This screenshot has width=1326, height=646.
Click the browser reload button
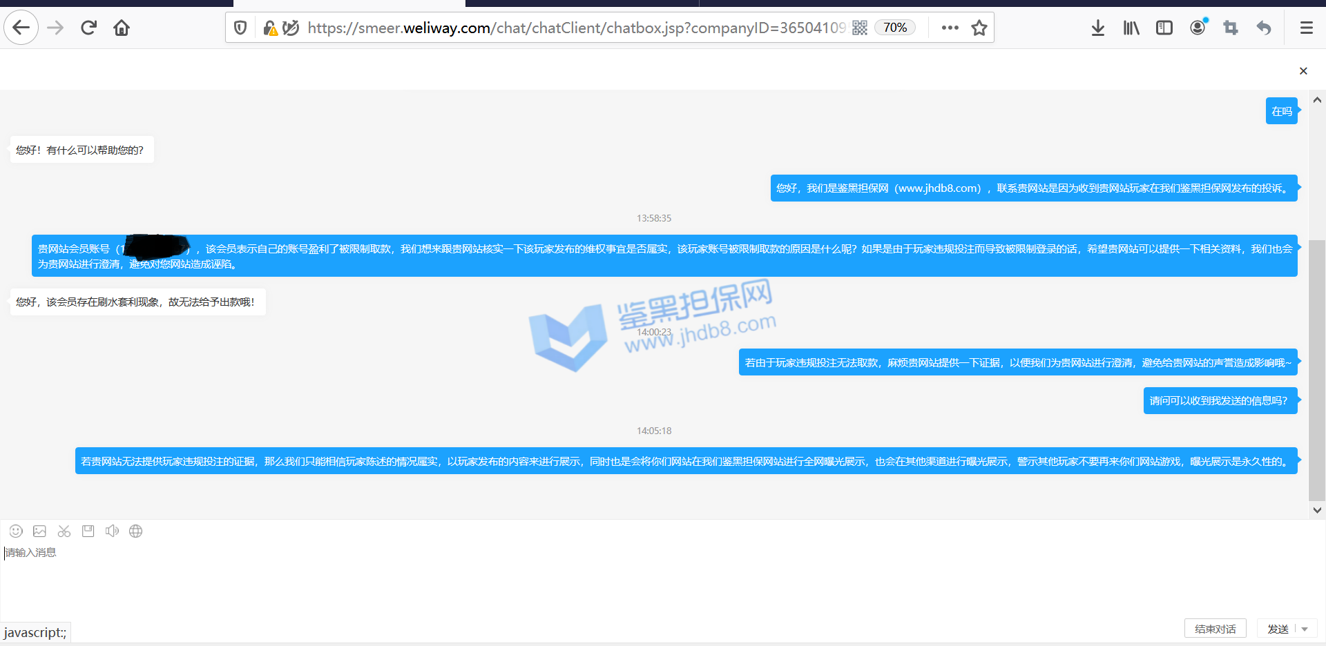click(88, 28)
